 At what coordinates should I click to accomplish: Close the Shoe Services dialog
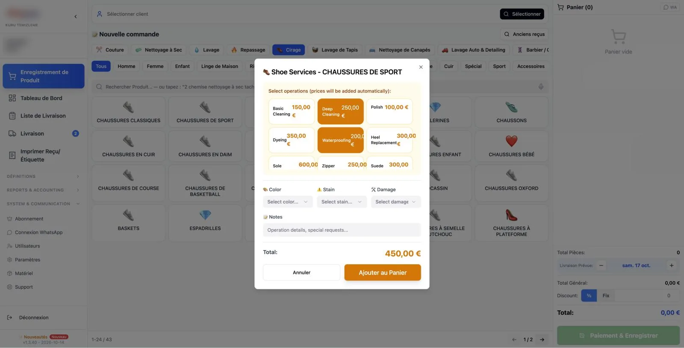coord(421,67)
